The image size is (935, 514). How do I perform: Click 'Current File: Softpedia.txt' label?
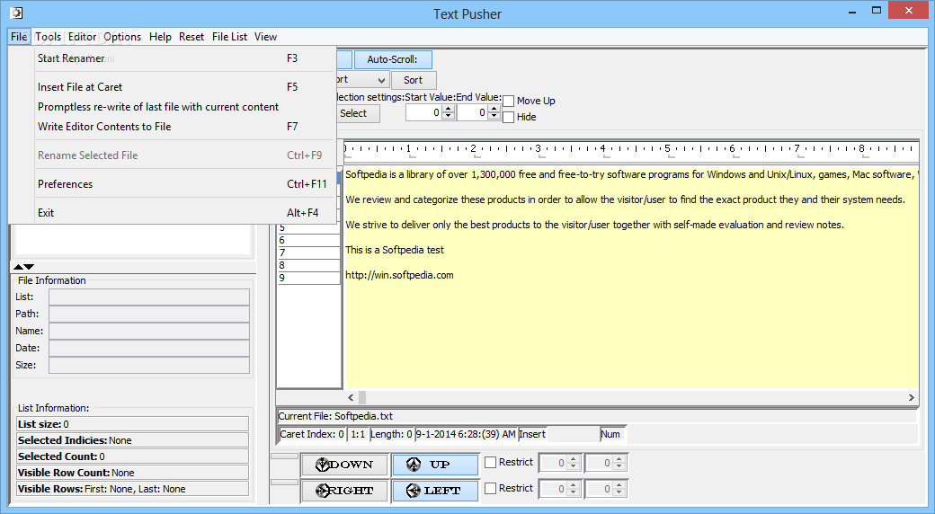(x=335, y=416)
